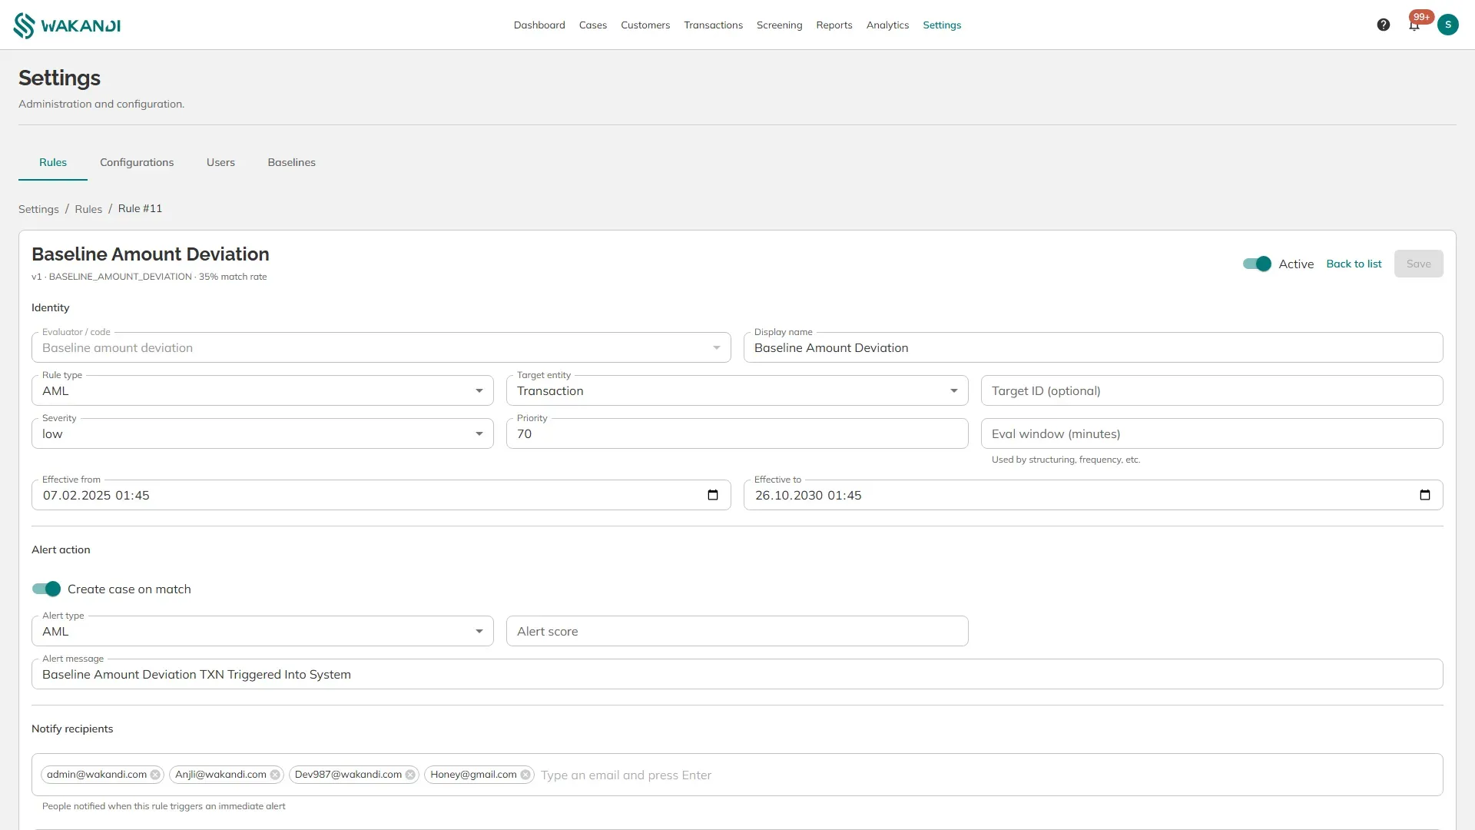The width and height of the screenshot is (1475, 830).
Task: Click the Display name field
Action: pyautogui.click(x=1093, y=347)
